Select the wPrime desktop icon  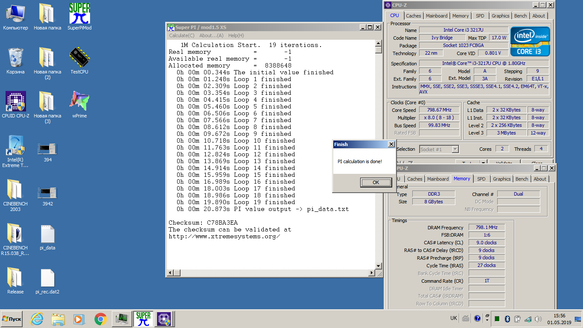79,105
